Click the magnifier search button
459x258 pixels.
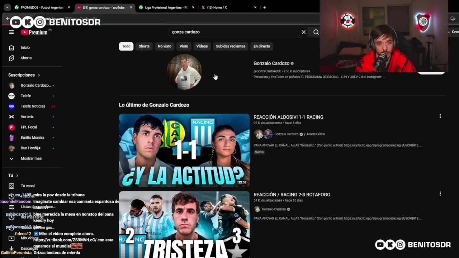click(316, 32)
